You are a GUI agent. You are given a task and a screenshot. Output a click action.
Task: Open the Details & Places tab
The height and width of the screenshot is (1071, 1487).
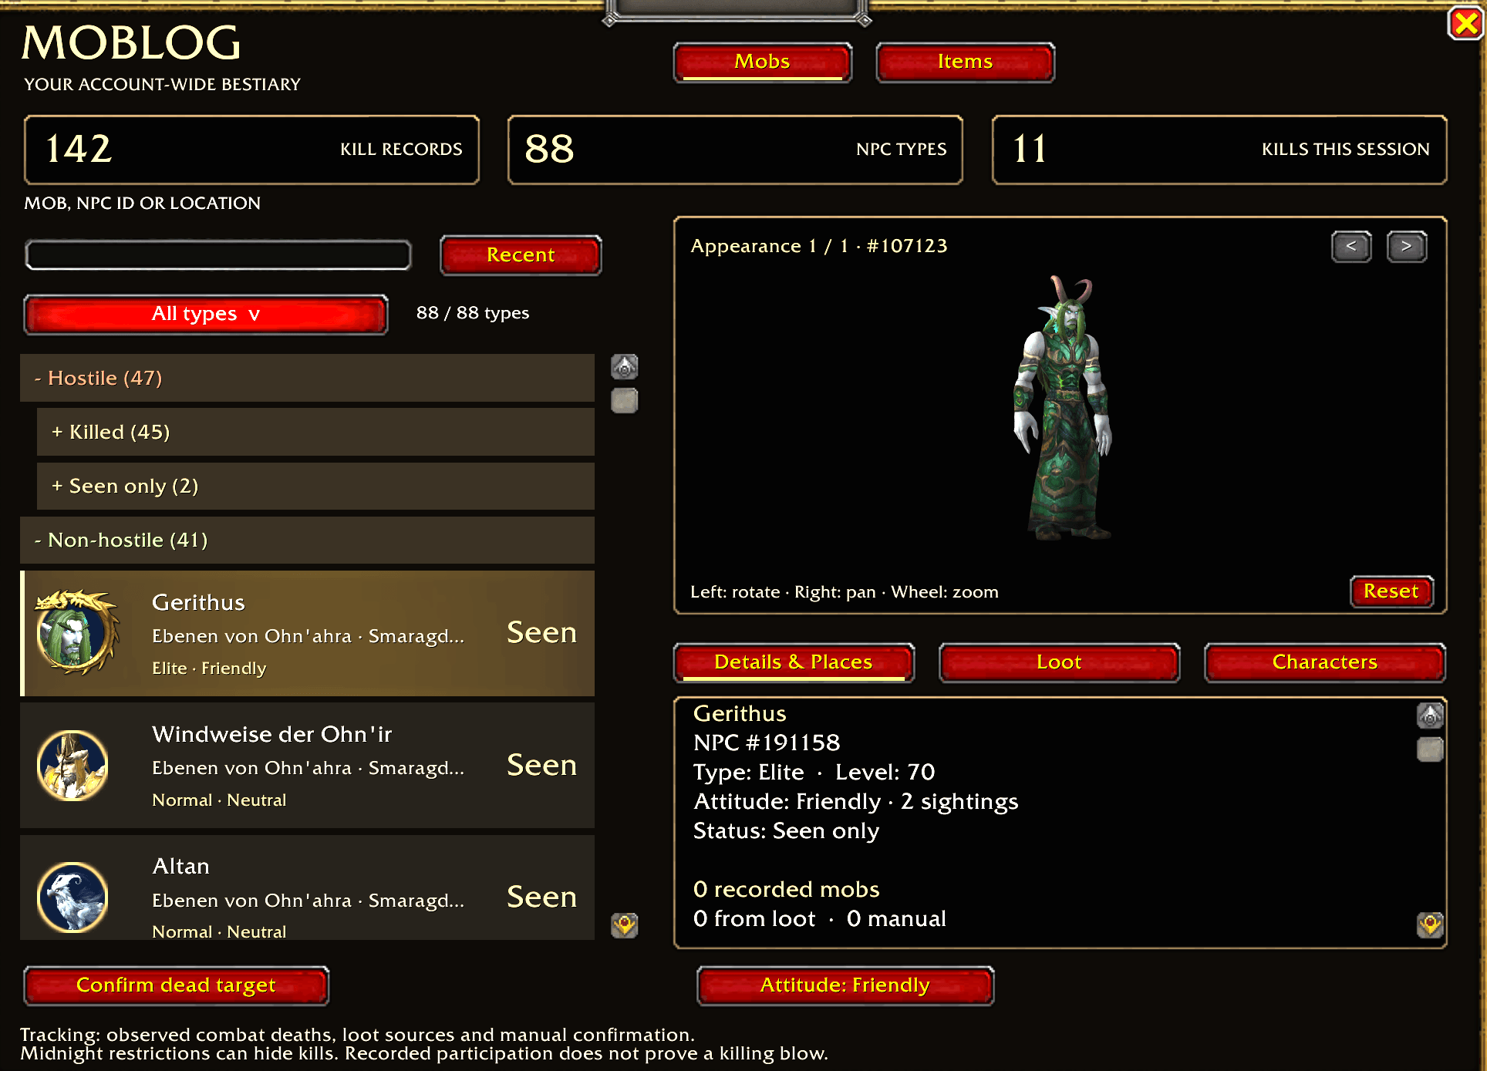pyautogui.click(x=794, y=662)
